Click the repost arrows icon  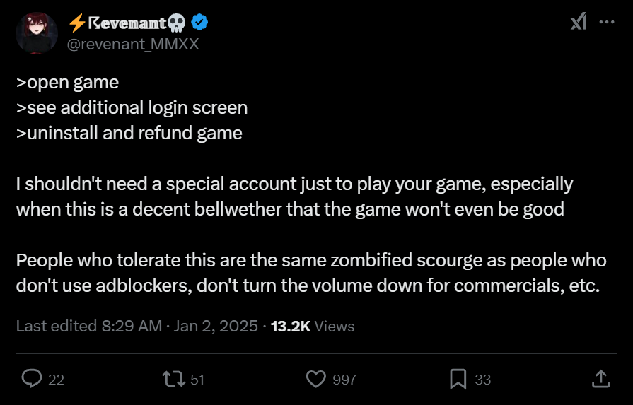point(173,379)
